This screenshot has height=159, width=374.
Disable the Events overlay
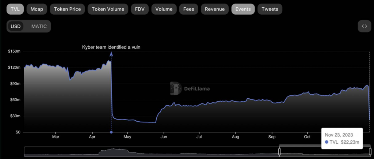point(243,9)
